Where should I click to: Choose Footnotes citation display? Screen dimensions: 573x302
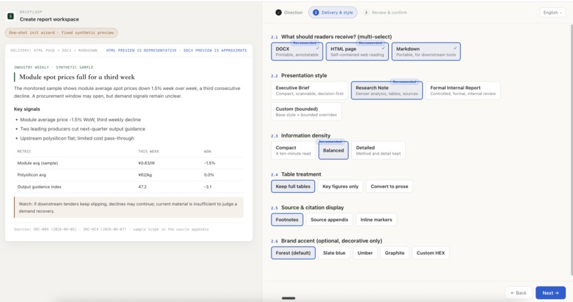coord(287,220)
